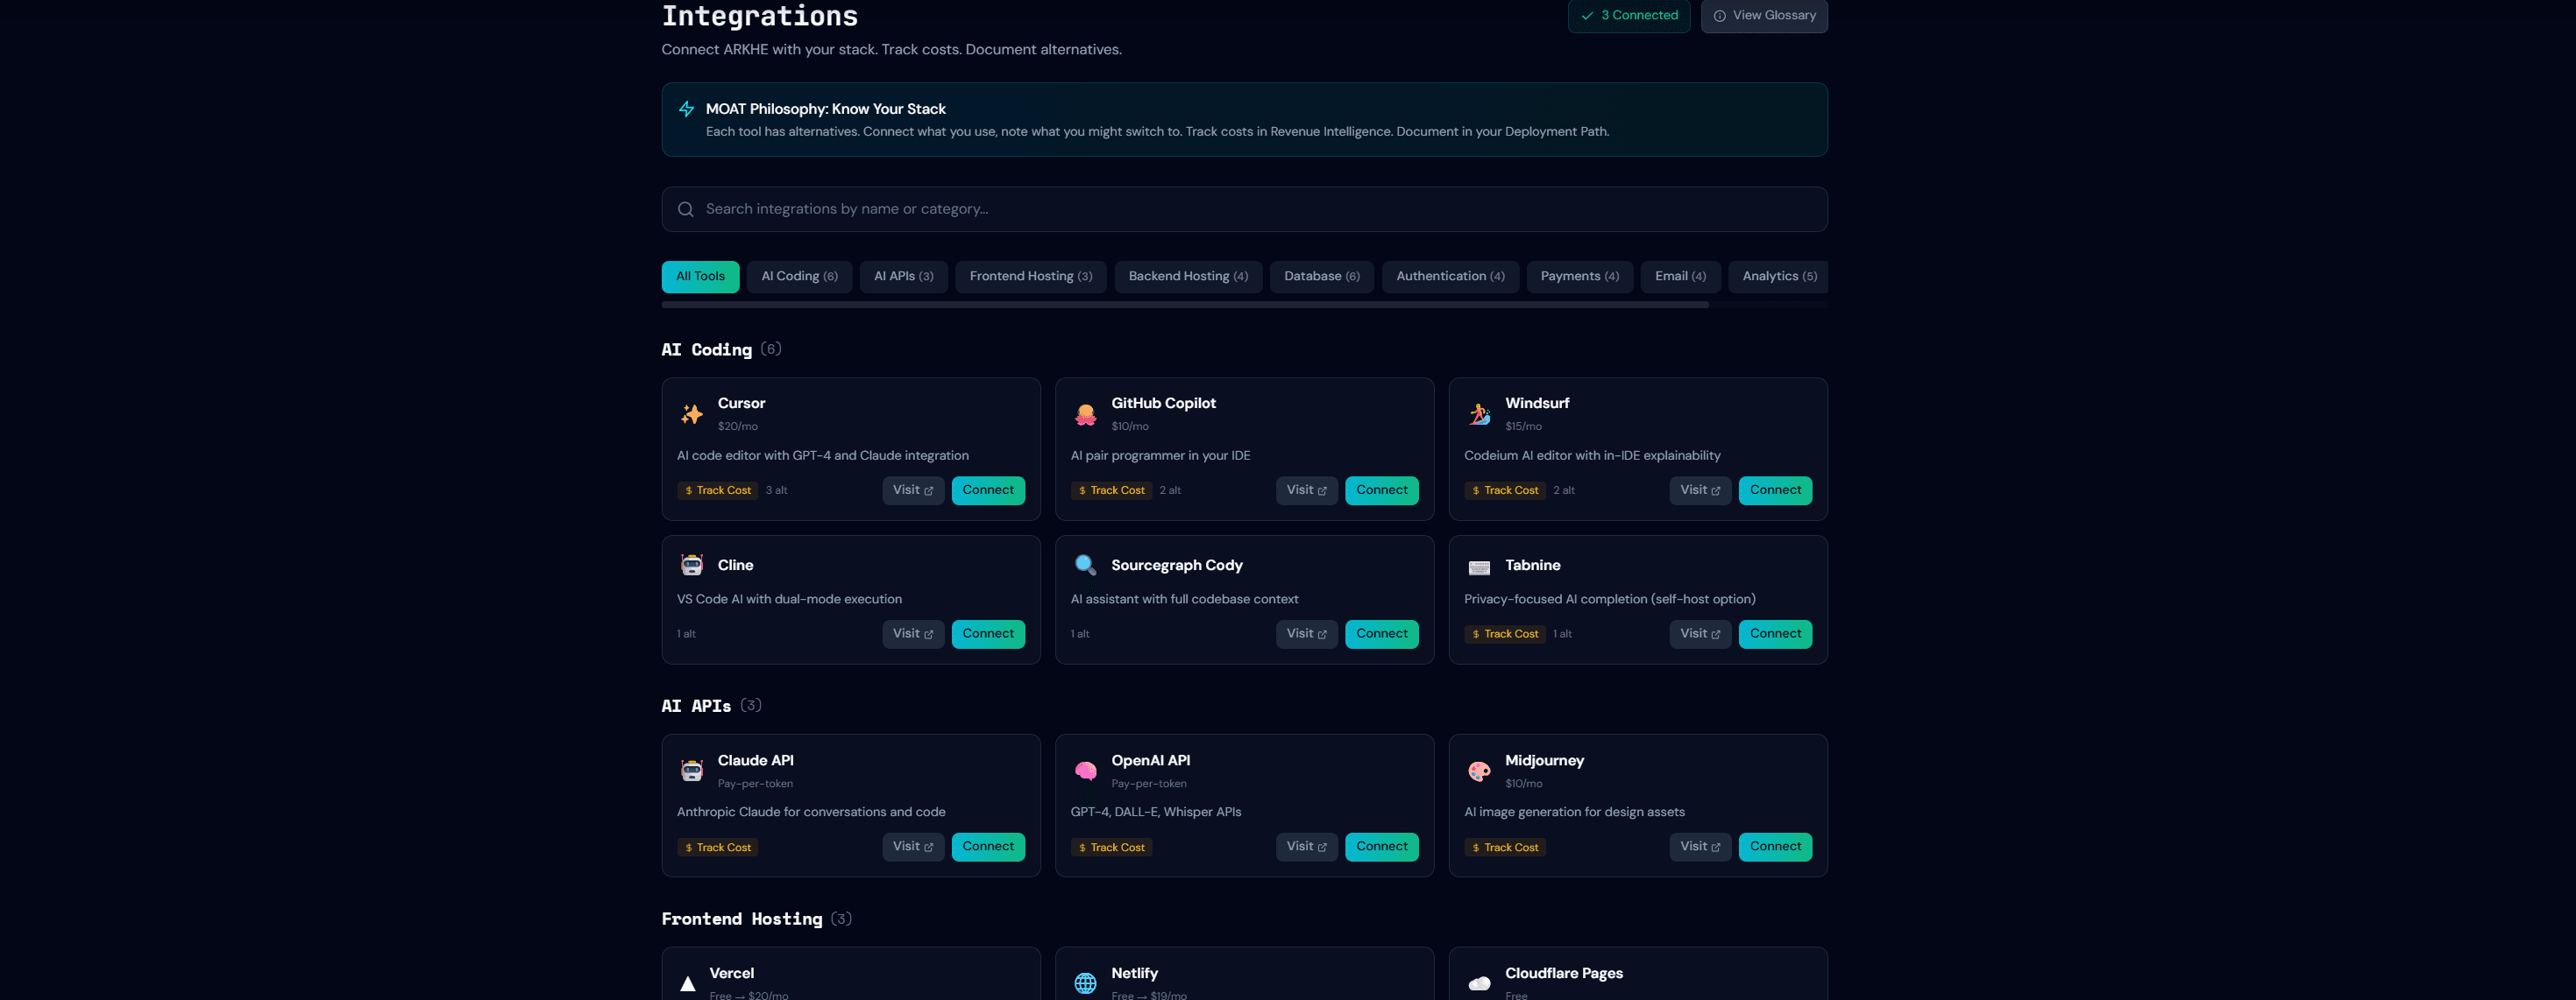This screenshot has height=1000, width=2576.
Task: Toggle Track Cost on Cursor
Action: click(717, 489)
